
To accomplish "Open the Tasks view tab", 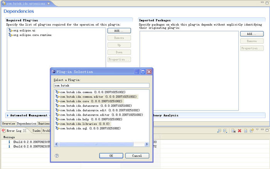I will click(x=36, y=131).
